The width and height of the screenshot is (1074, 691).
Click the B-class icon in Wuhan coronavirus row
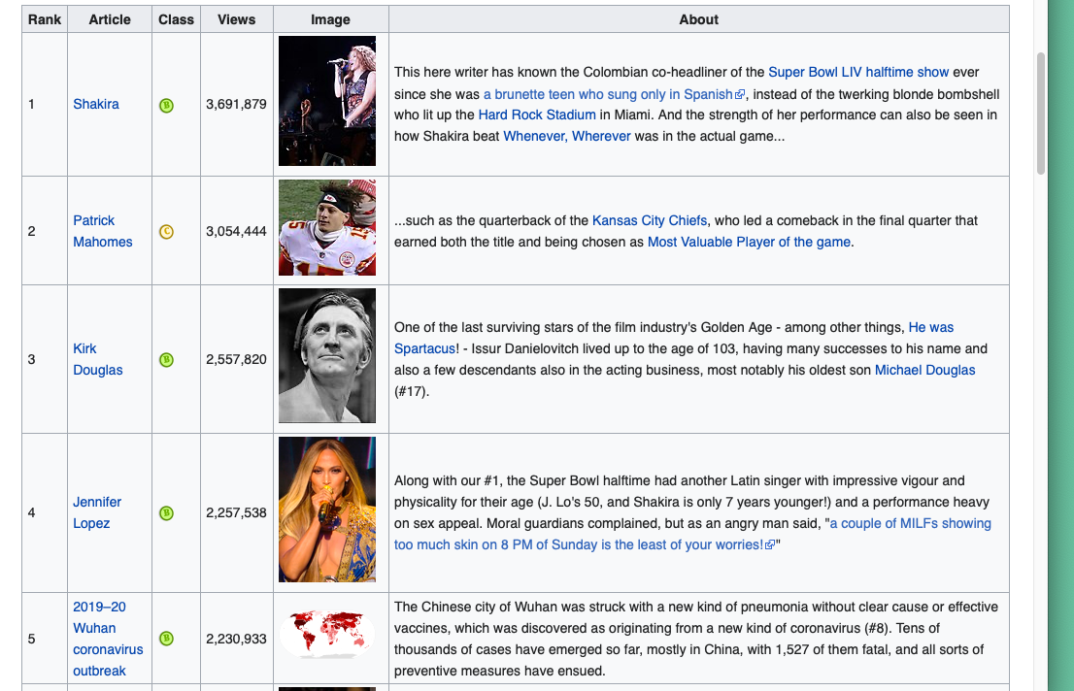pyautogui.click(x=166, y=639)
